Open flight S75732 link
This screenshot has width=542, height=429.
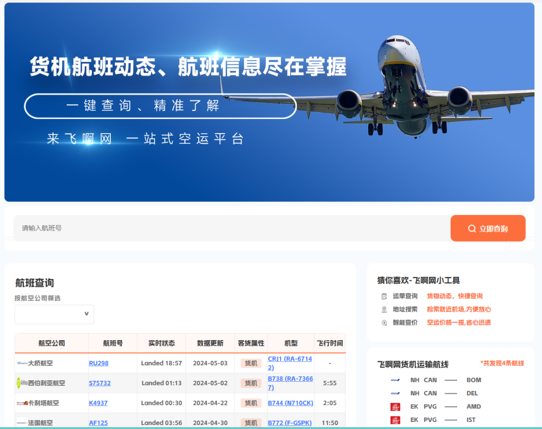(100, 383)
